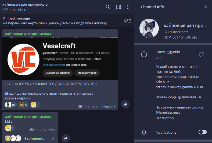This screenshot has height=143, width=212.
Task: Close the Channel Info panel
Action: pos(205,7)
